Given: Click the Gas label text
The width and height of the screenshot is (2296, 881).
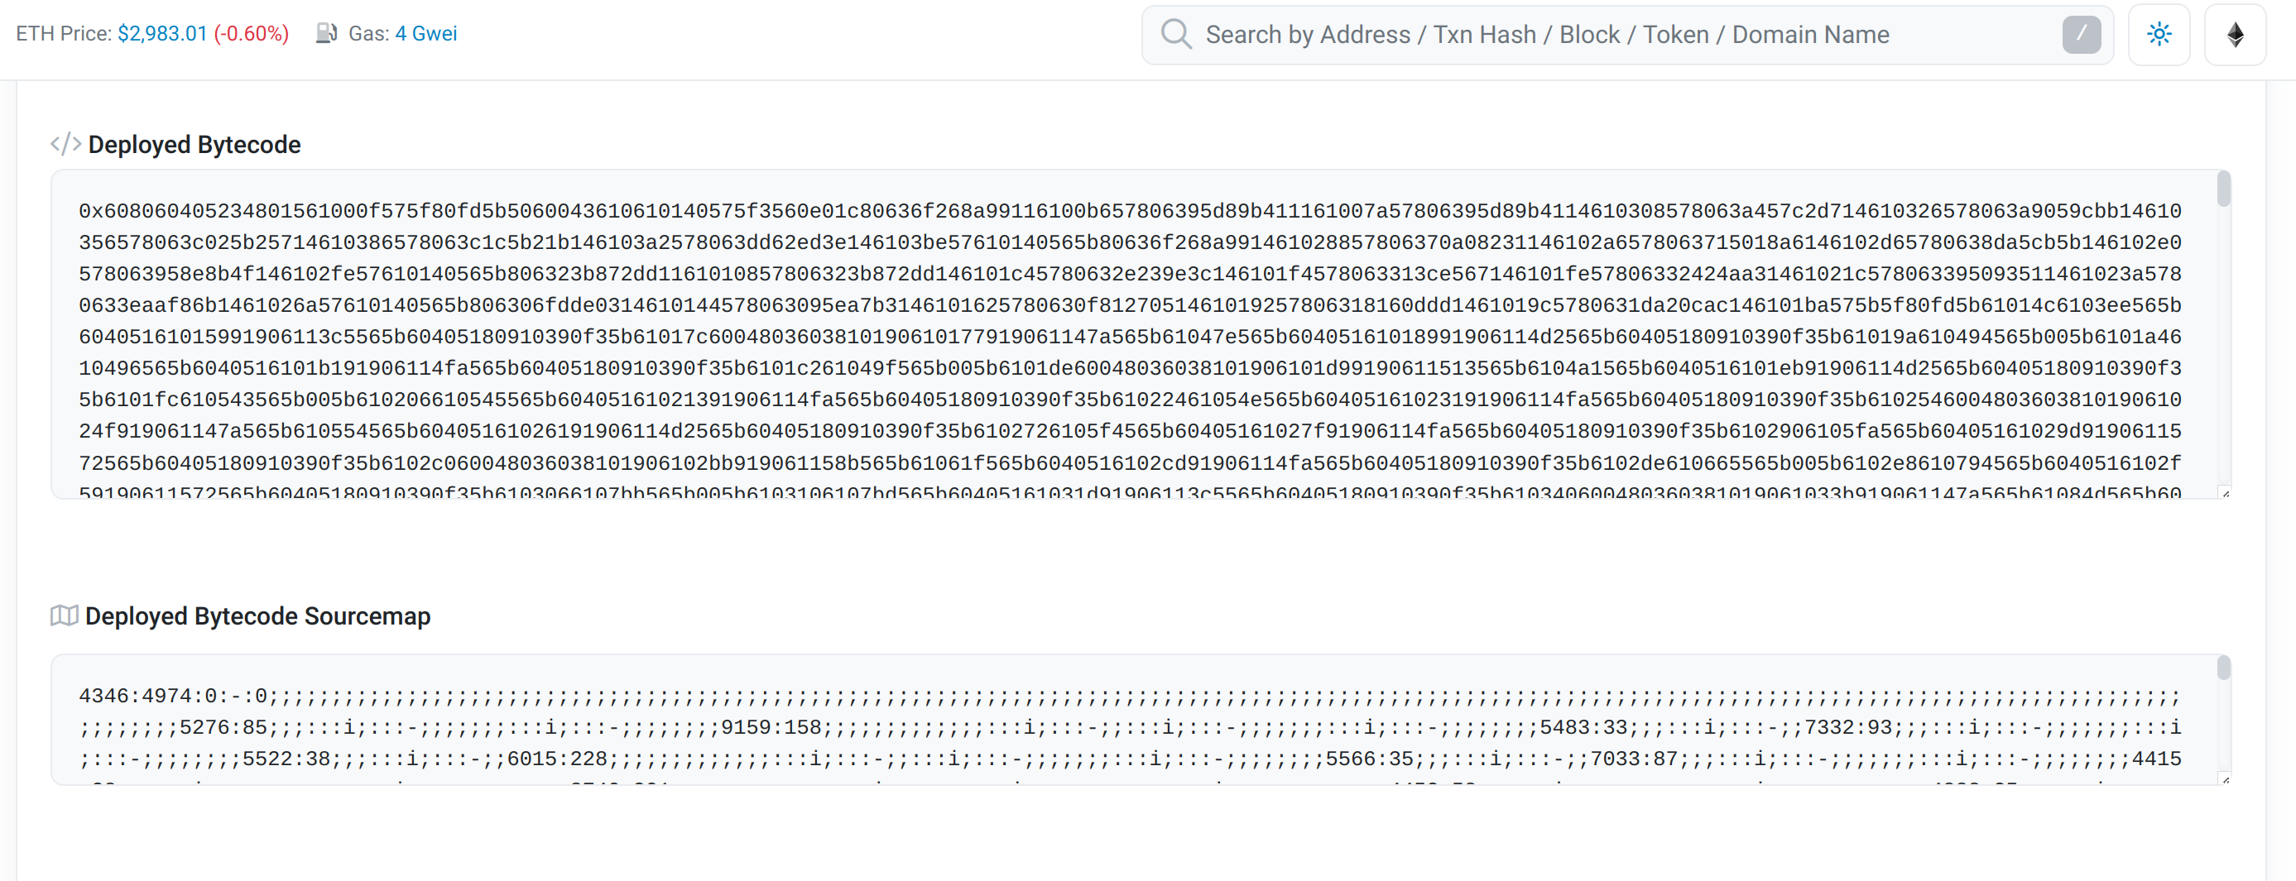Looking at the screenshot, I should pyautogui.click(x=368, y=34).
